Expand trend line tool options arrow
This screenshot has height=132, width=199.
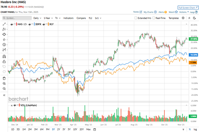[x=7, y=24]
